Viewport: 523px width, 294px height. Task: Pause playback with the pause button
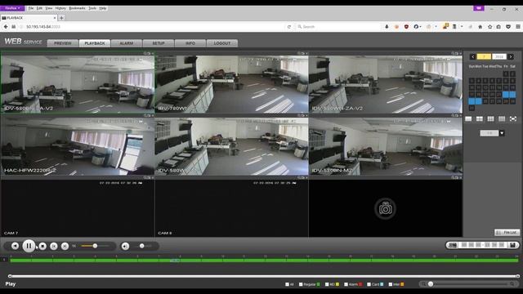[x=29, y=246]
